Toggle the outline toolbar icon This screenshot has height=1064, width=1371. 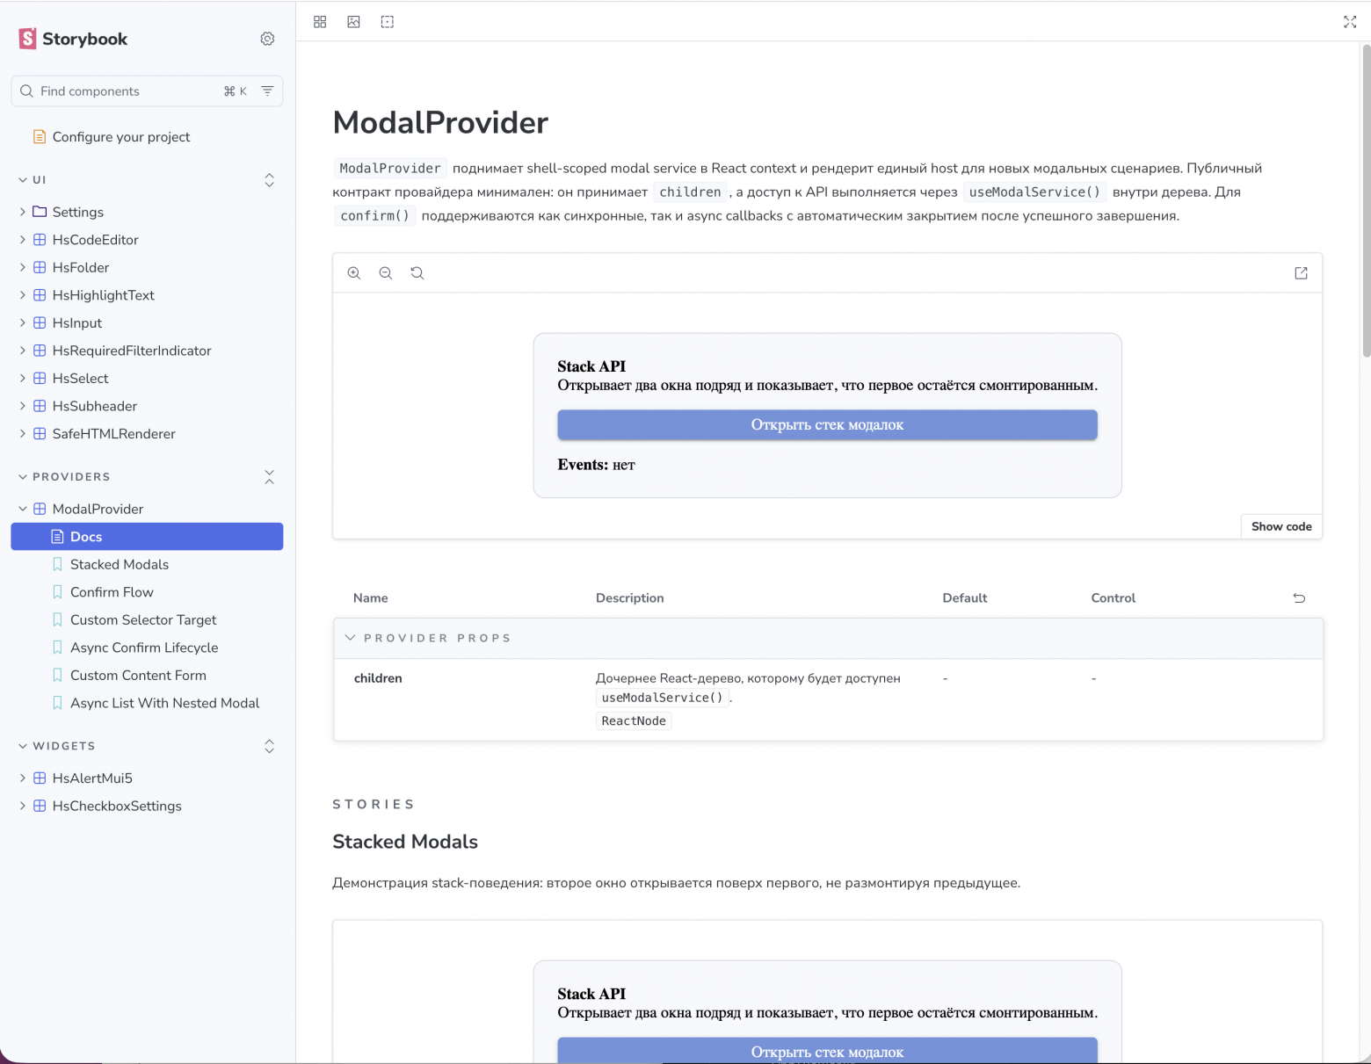pos(388,22)
